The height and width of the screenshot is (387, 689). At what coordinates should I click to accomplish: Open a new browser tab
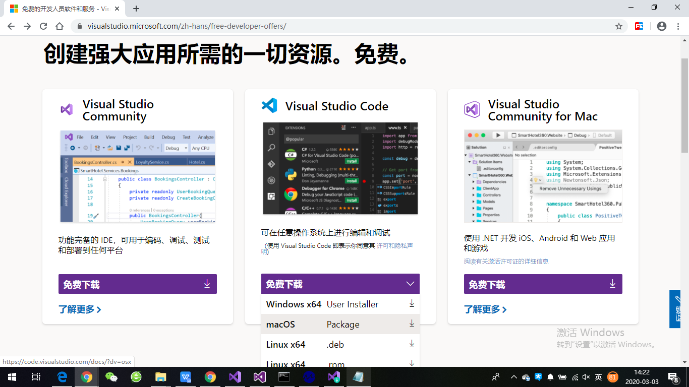point(136,9)
